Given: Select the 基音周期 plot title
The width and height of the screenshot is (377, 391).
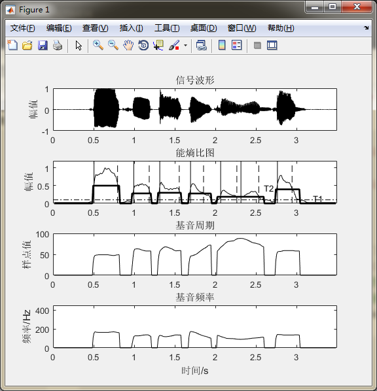Looking at the screenshot, I should [195, 225].
